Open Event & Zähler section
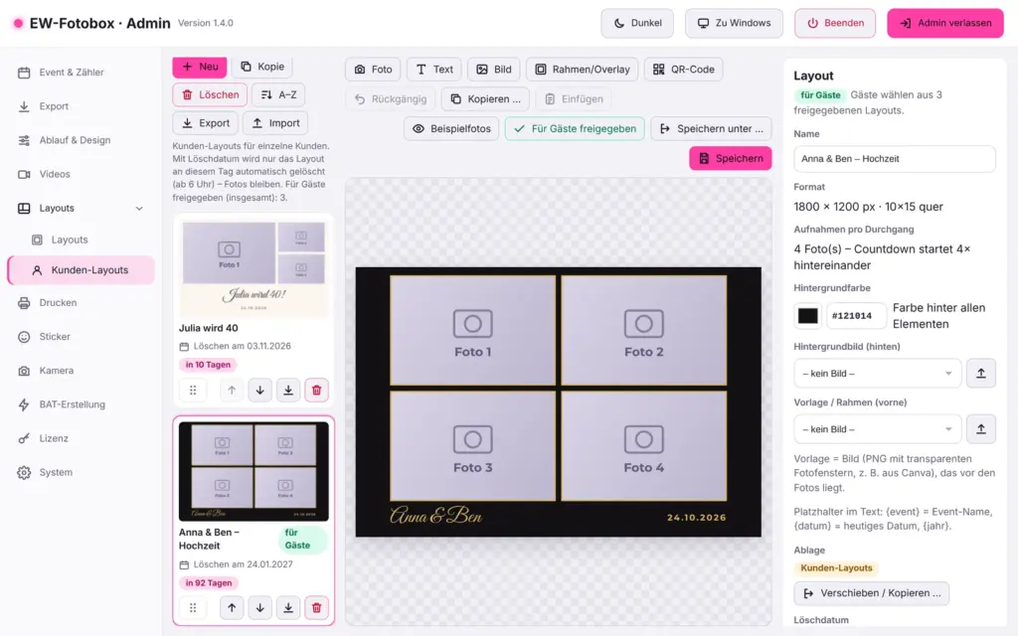Screen dimensions: 1018x636 click(82, 73)
